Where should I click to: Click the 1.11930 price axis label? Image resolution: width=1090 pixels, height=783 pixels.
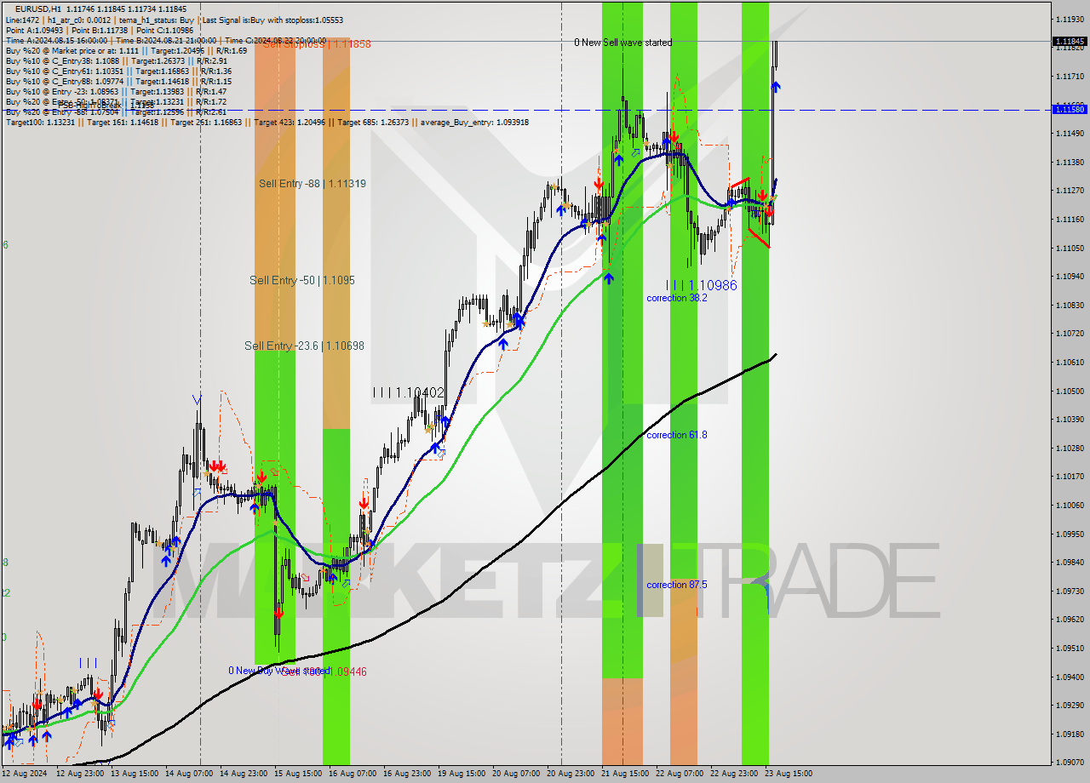tap(1069, 19)
